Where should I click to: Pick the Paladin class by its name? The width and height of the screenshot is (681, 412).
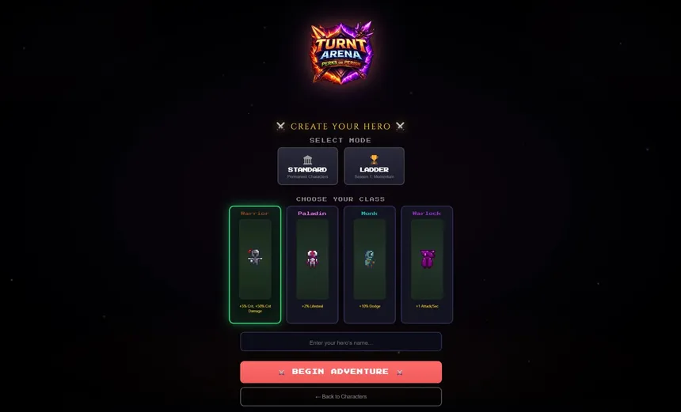coord(312,214)
